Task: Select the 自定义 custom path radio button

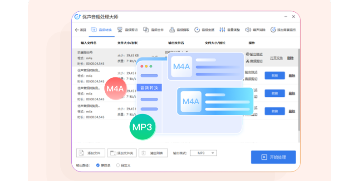Action: [x=118, y=165]
